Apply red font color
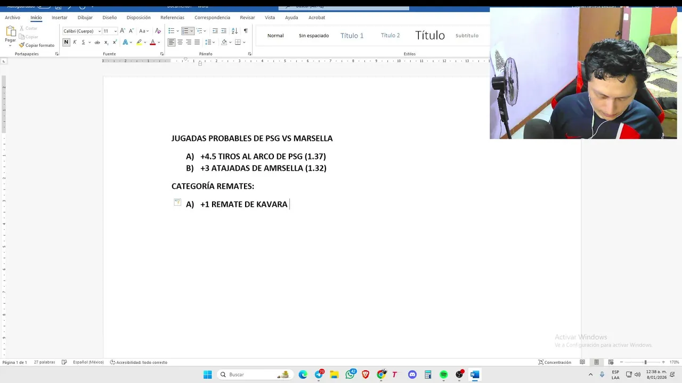Viewport: 682px width, 383px height. click(152, 42)
